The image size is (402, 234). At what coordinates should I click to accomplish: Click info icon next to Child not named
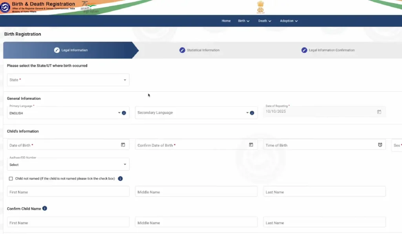(x=121, y=179)
